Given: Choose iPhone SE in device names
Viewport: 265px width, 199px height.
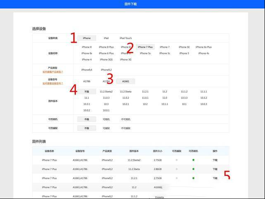Looking at the screenshot, I should 184,47.
